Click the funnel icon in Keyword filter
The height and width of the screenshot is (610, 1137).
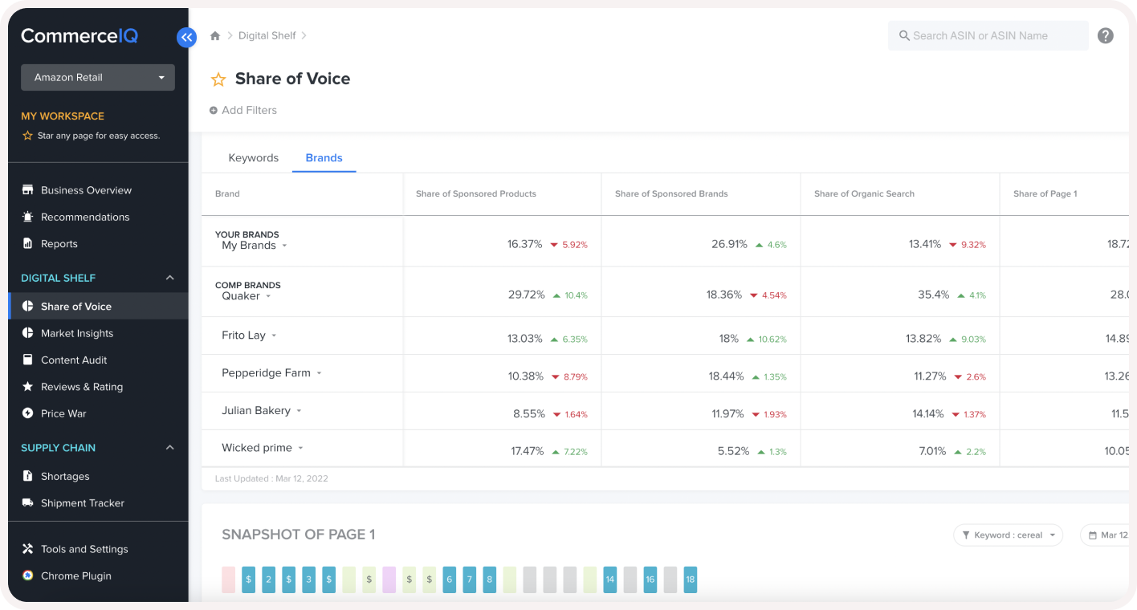[x=966, y=535]
